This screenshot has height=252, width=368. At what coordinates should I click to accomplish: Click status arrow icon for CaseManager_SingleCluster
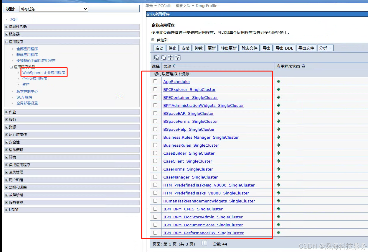click(278, 177)
